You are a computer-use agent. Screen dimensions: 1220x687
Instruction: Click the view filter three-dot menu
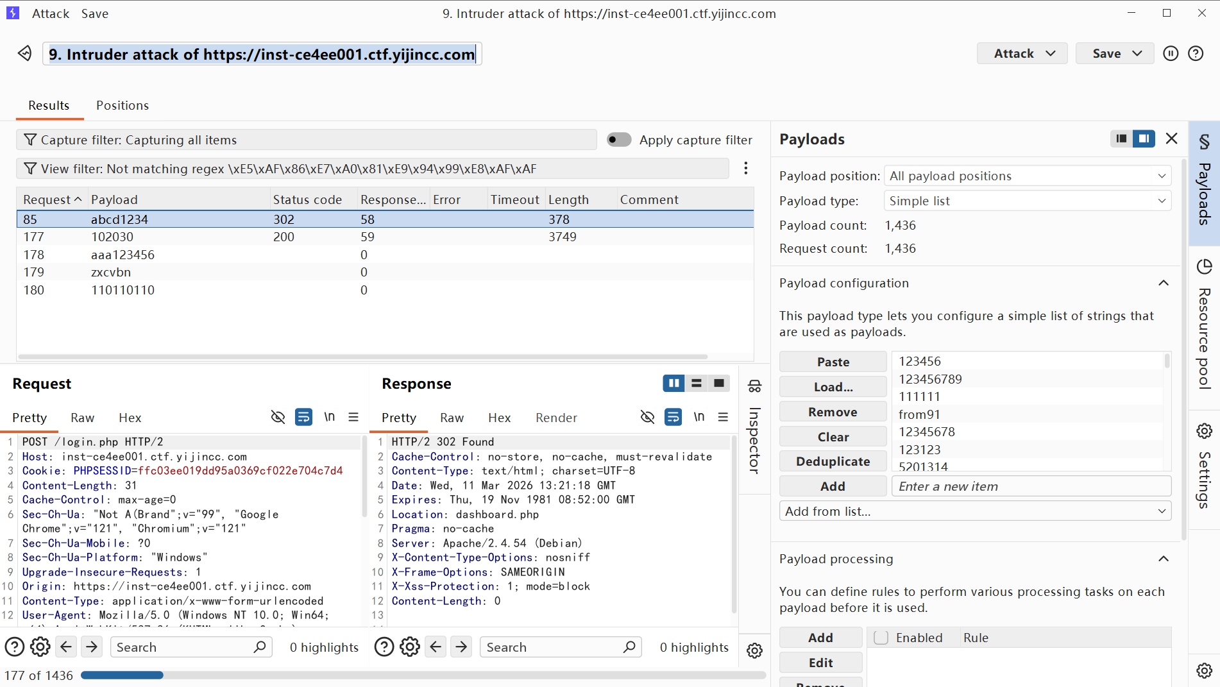pyautogui.click(x=745, y=168)
